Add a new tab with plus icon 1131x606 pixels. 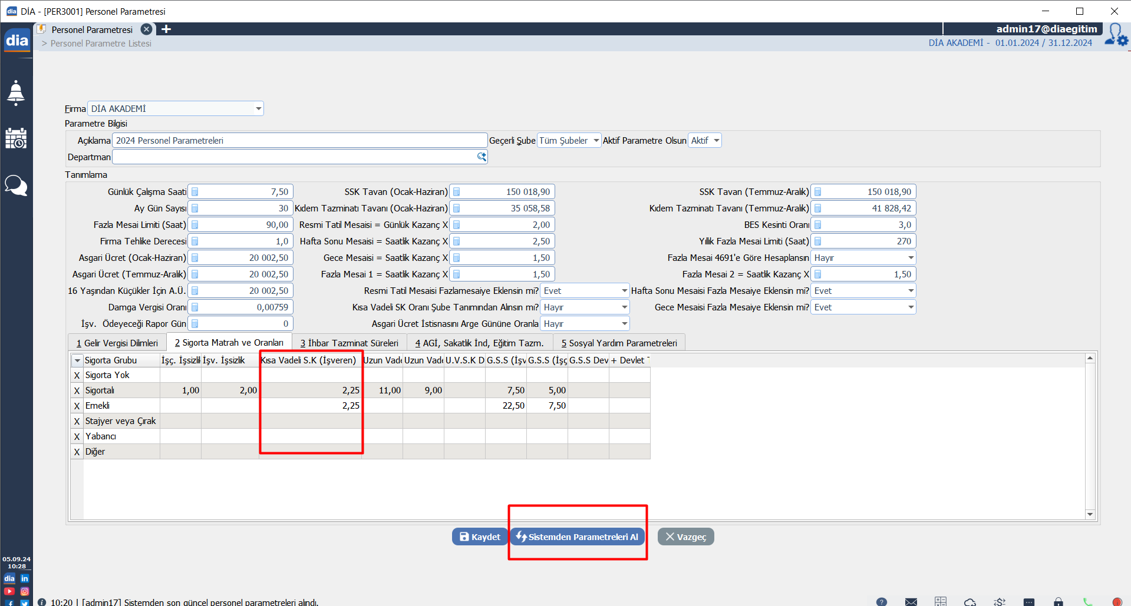coord(166,29)
